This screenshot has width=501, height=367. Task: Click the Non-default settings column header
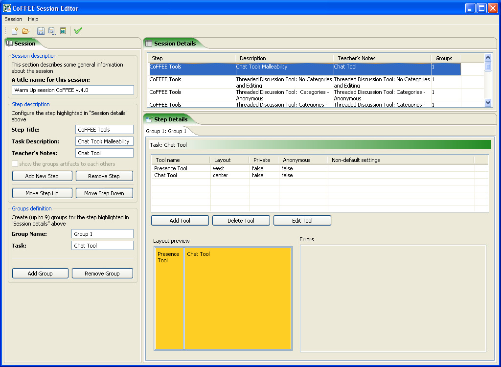tap(401, 160)
